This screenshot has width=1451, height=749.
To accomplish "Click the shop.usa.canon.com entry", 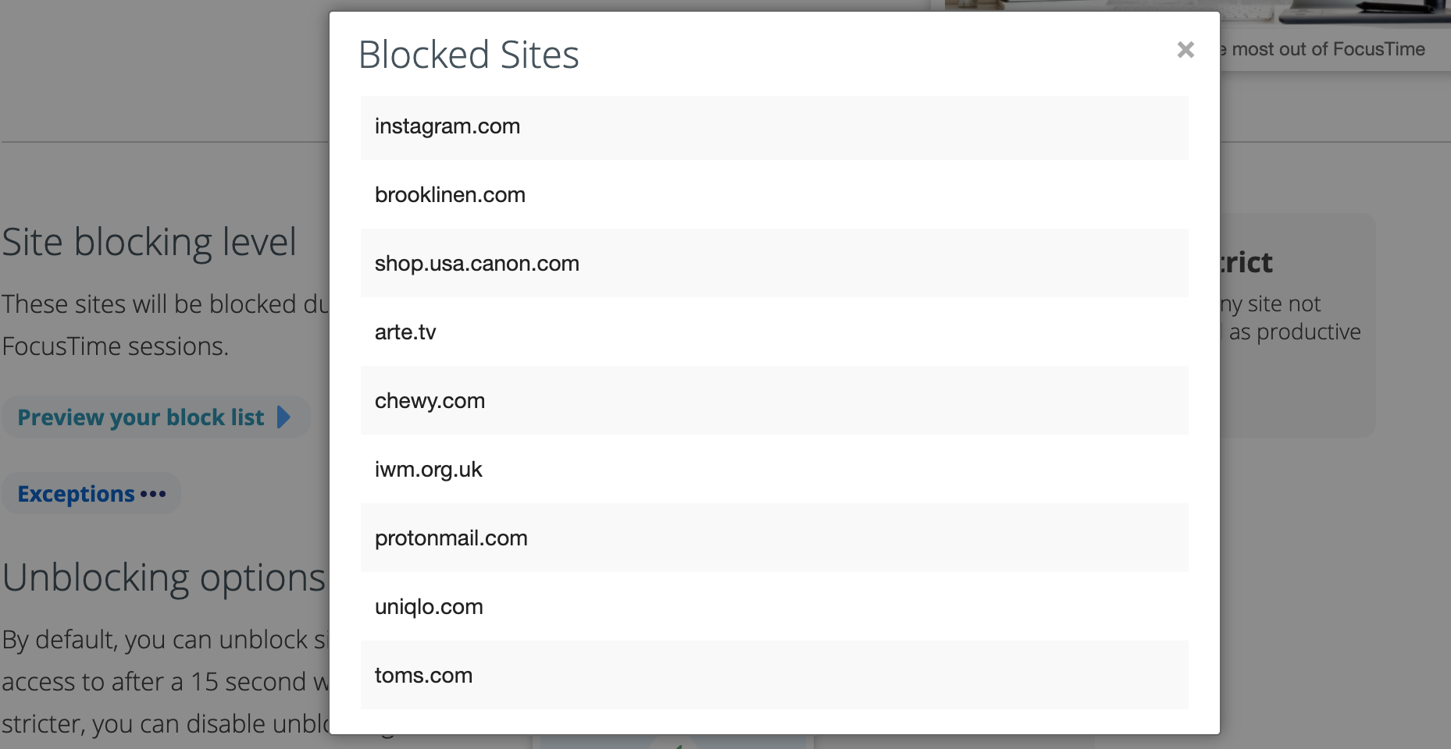I will pos(774,263).
